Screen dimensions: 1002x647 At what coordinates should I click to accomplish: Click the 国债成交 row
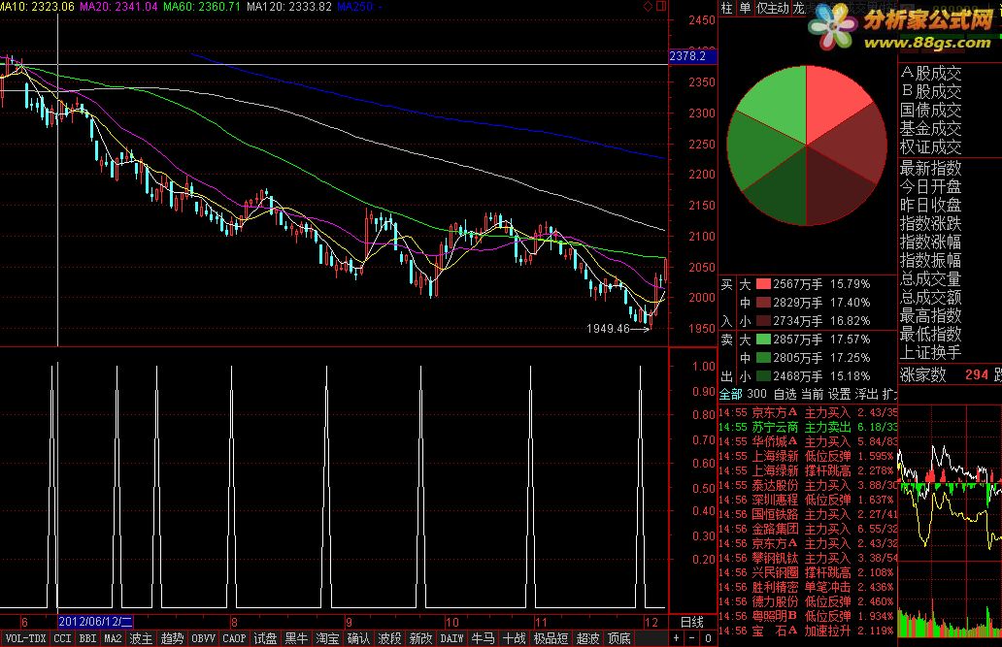(931, 110)
